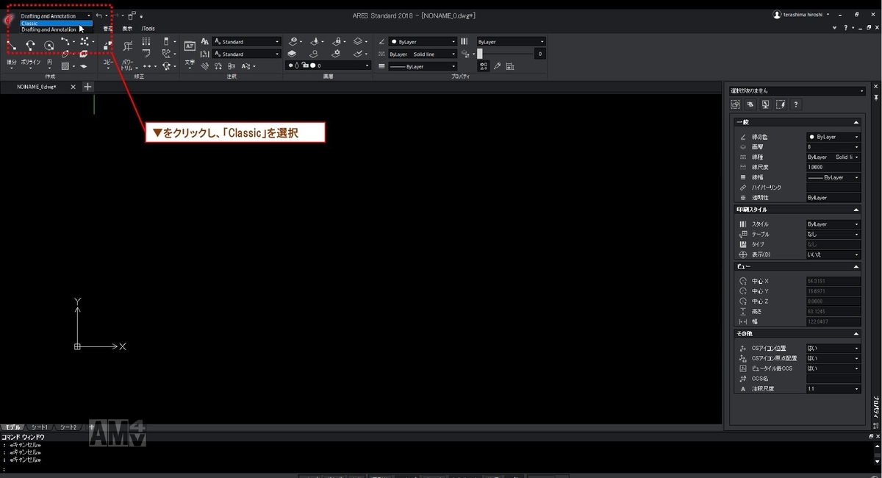
Task: Select the パワートリム (Power Trim) tool
Action: (x=127, y=47)
